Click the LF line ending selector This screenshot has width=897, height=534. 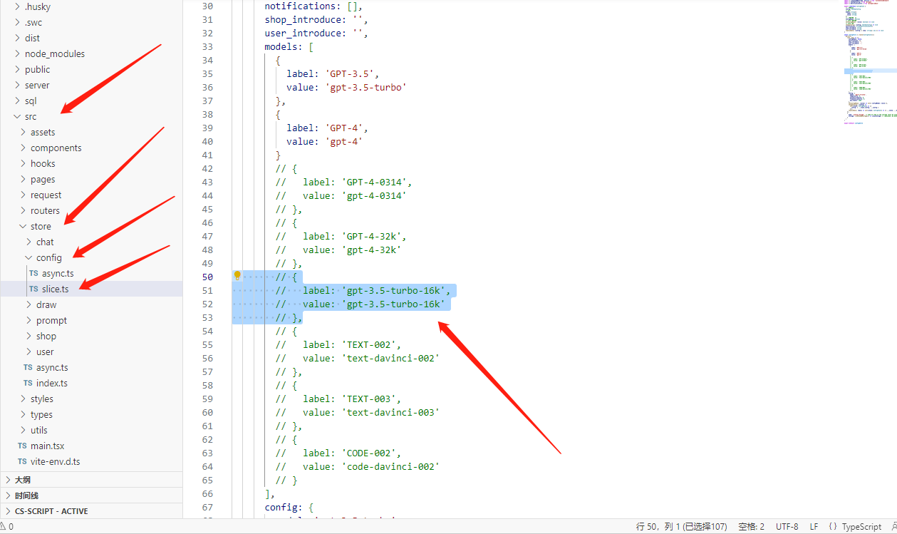814,527
